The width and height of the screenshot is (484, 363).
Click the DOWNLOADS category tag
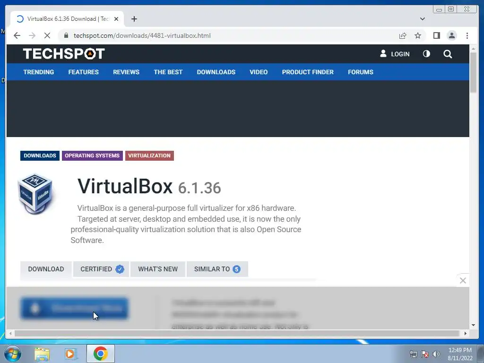point(40,156)
